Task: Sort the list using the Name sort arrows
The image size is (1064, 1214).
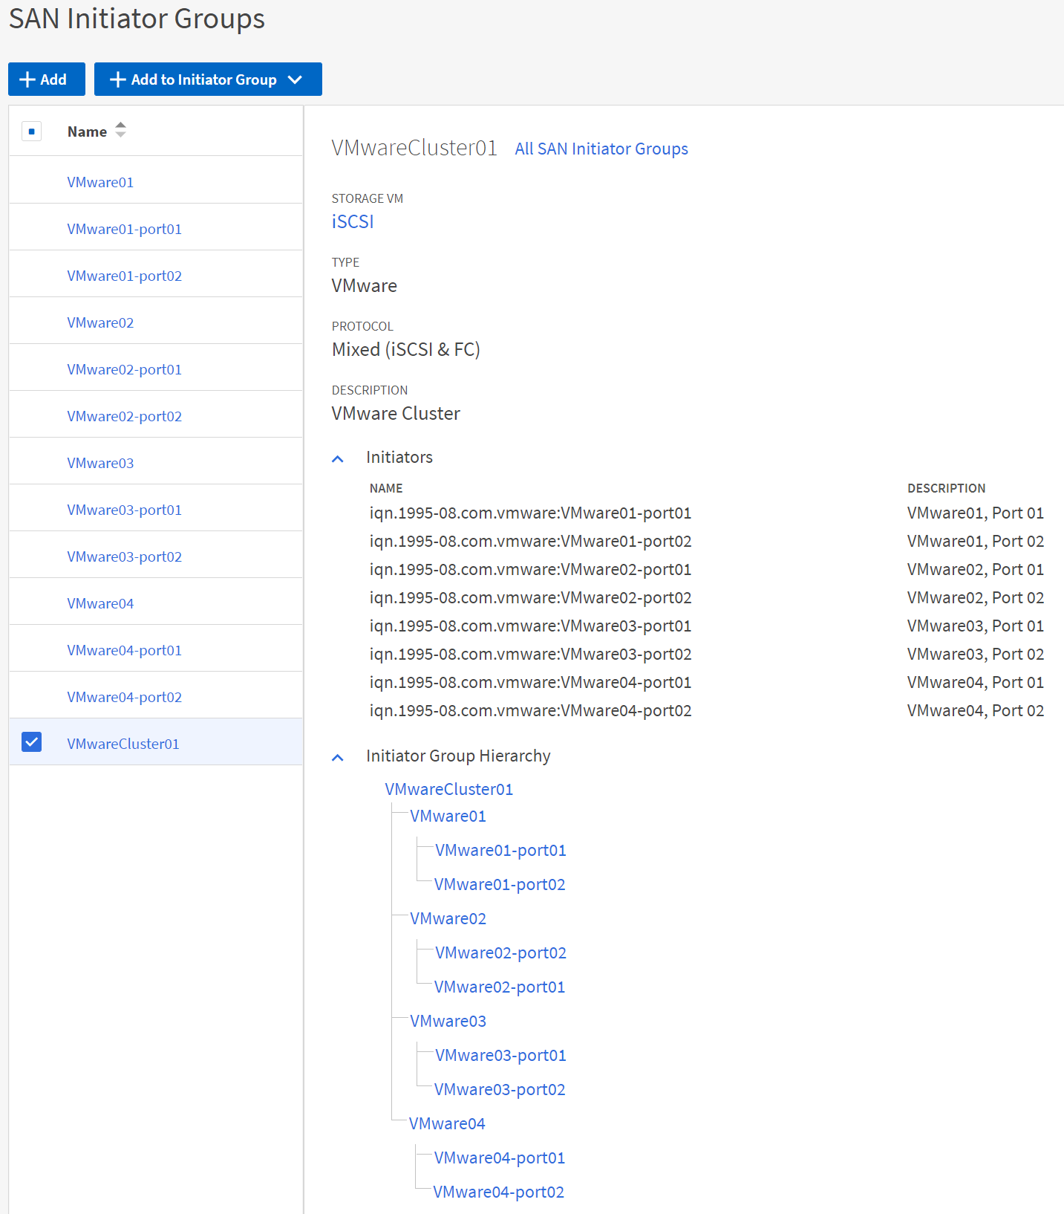Action: click(120, 130)
